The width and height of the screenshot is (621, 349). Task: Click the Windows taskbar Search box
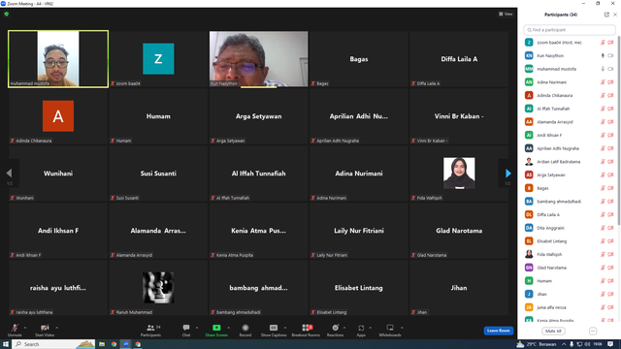(x=54, y=344)
